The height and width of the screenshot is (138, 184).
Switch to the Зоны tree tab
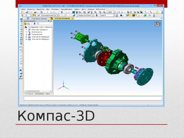point(48,94)
